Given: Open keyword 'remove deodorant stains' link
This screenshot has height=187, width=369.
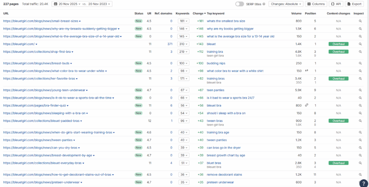Looking at the screenshot, I should tap(224, 175).
